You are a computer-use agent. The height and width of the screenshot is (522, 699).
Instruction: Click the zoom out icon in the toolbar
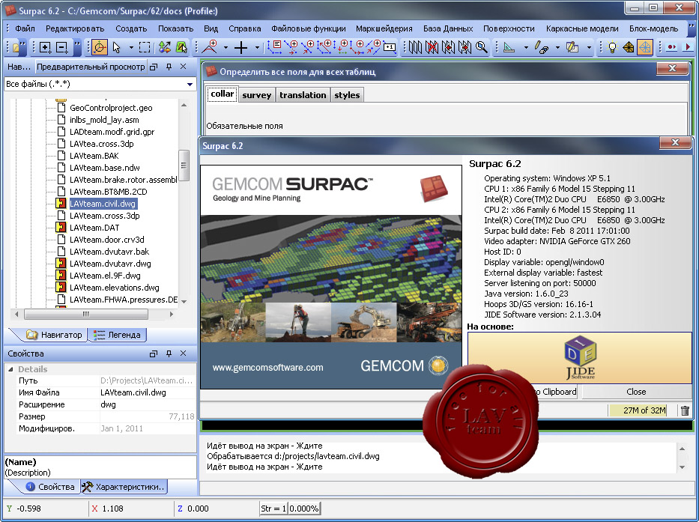[62, 47]
